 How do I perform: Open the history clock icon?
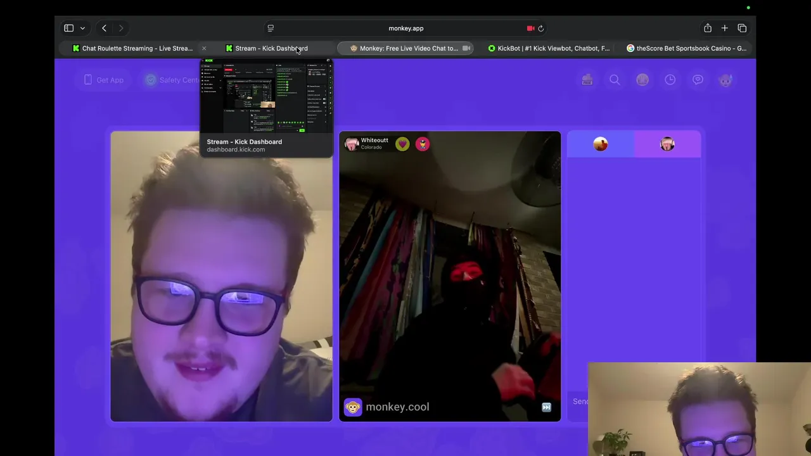pyautogui.click(x=670, y=80)
